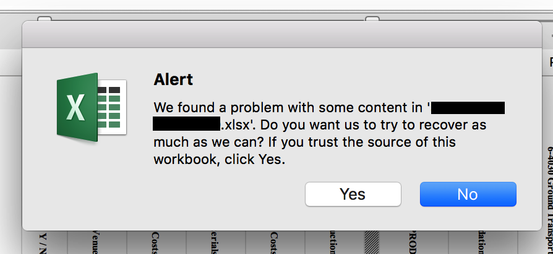Click the .xlsx extension in the message
This screenshot has width=553, height=254.
[x=236, y=125]
